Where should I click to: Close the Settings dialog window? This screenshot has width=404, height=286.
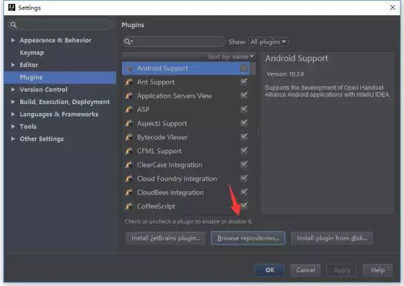pos(393,8)
